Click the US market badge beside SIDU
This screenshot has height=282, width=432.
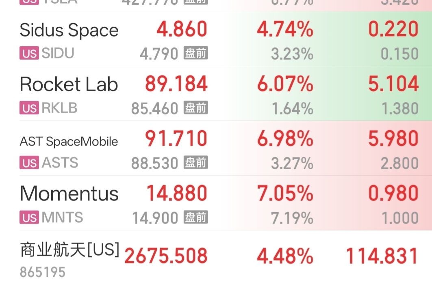click(x=29, y=54)
